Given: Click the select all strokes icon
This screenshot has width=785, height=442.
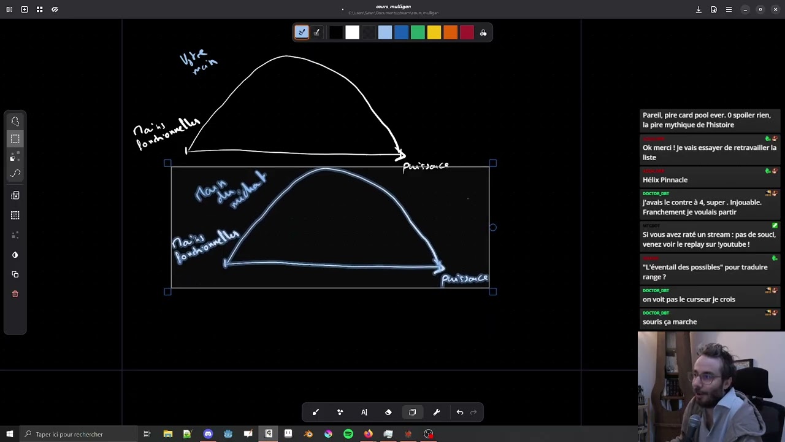Looking at the screenshot, I should [x=15, y=215].
